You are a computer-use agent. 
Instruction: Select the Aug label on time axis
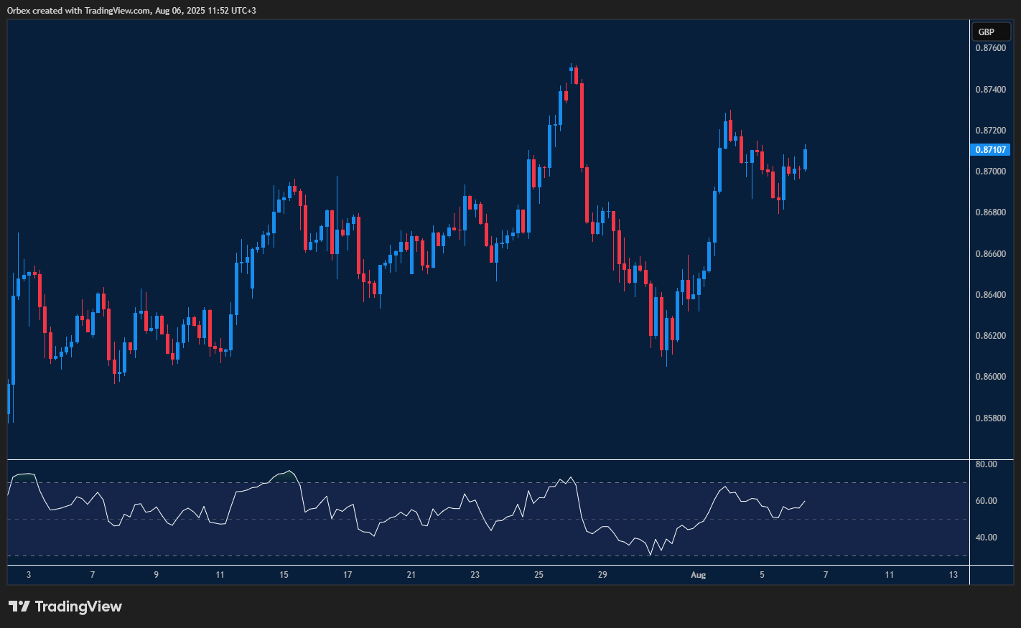pyautogui.click(x=698, y=575)
